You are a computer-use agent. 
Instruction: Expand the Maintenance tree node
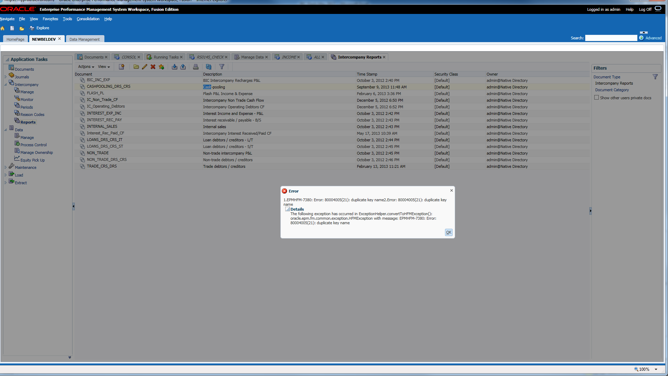(x=6, y=167)
